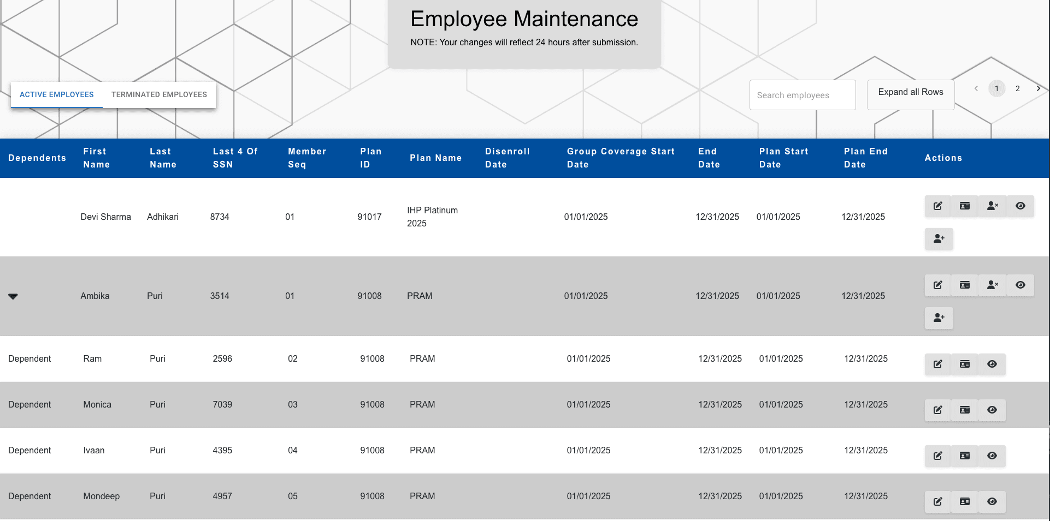This screenshot has width=1050, height=521.
Task: Click the edit icon for dependent Mondeep Puri
Action: pyautogui.click(x=937, y=501)
